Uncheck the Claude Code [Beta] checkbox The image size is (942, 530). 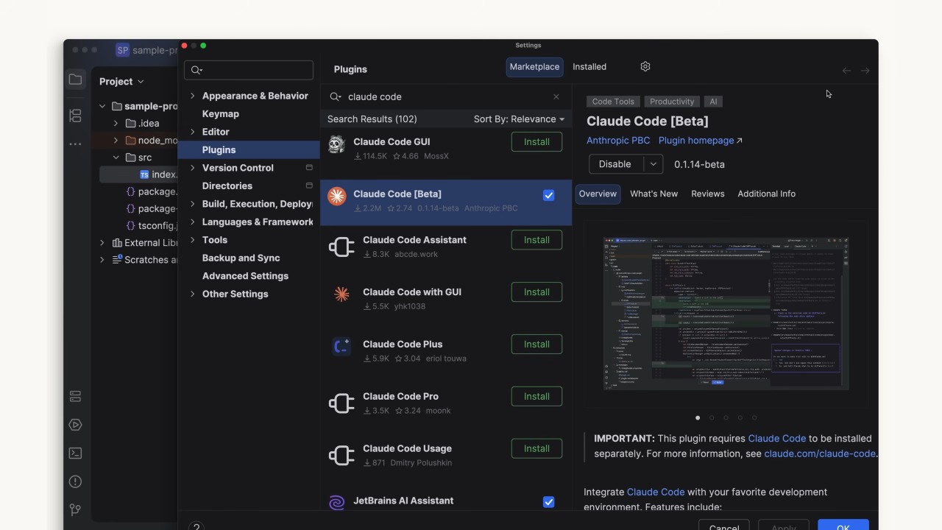click(x=548, y=195)
